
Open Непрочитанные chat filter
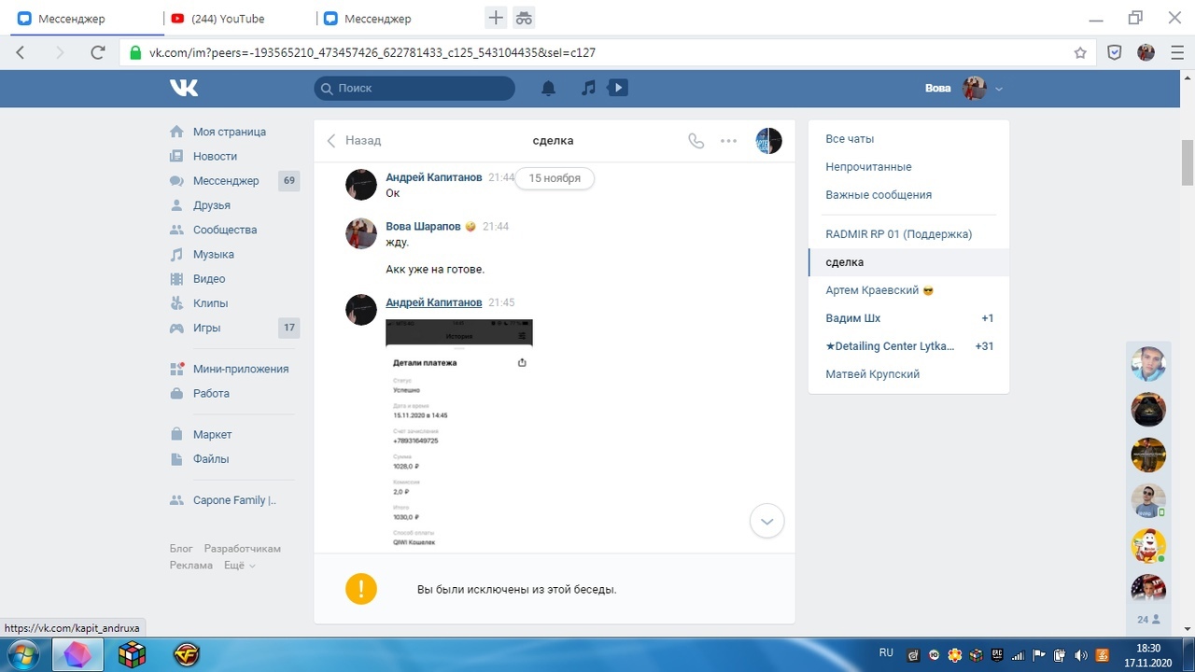pyautogui.click(x=868, y=167)
